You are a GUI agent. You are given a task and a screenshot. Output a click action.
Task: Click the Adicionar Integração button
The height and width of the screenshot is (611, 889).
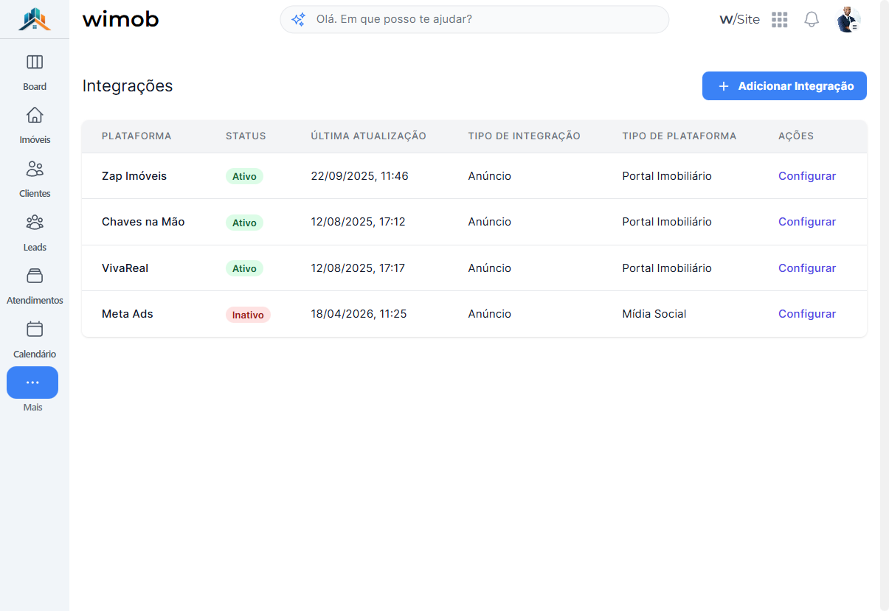[784, 86]
